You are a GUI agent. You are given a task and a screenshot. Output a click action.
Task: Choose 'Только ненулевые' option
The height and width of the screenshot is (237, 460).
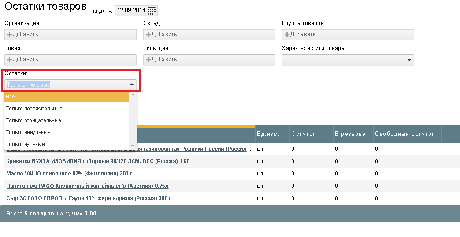coord(67,132)
